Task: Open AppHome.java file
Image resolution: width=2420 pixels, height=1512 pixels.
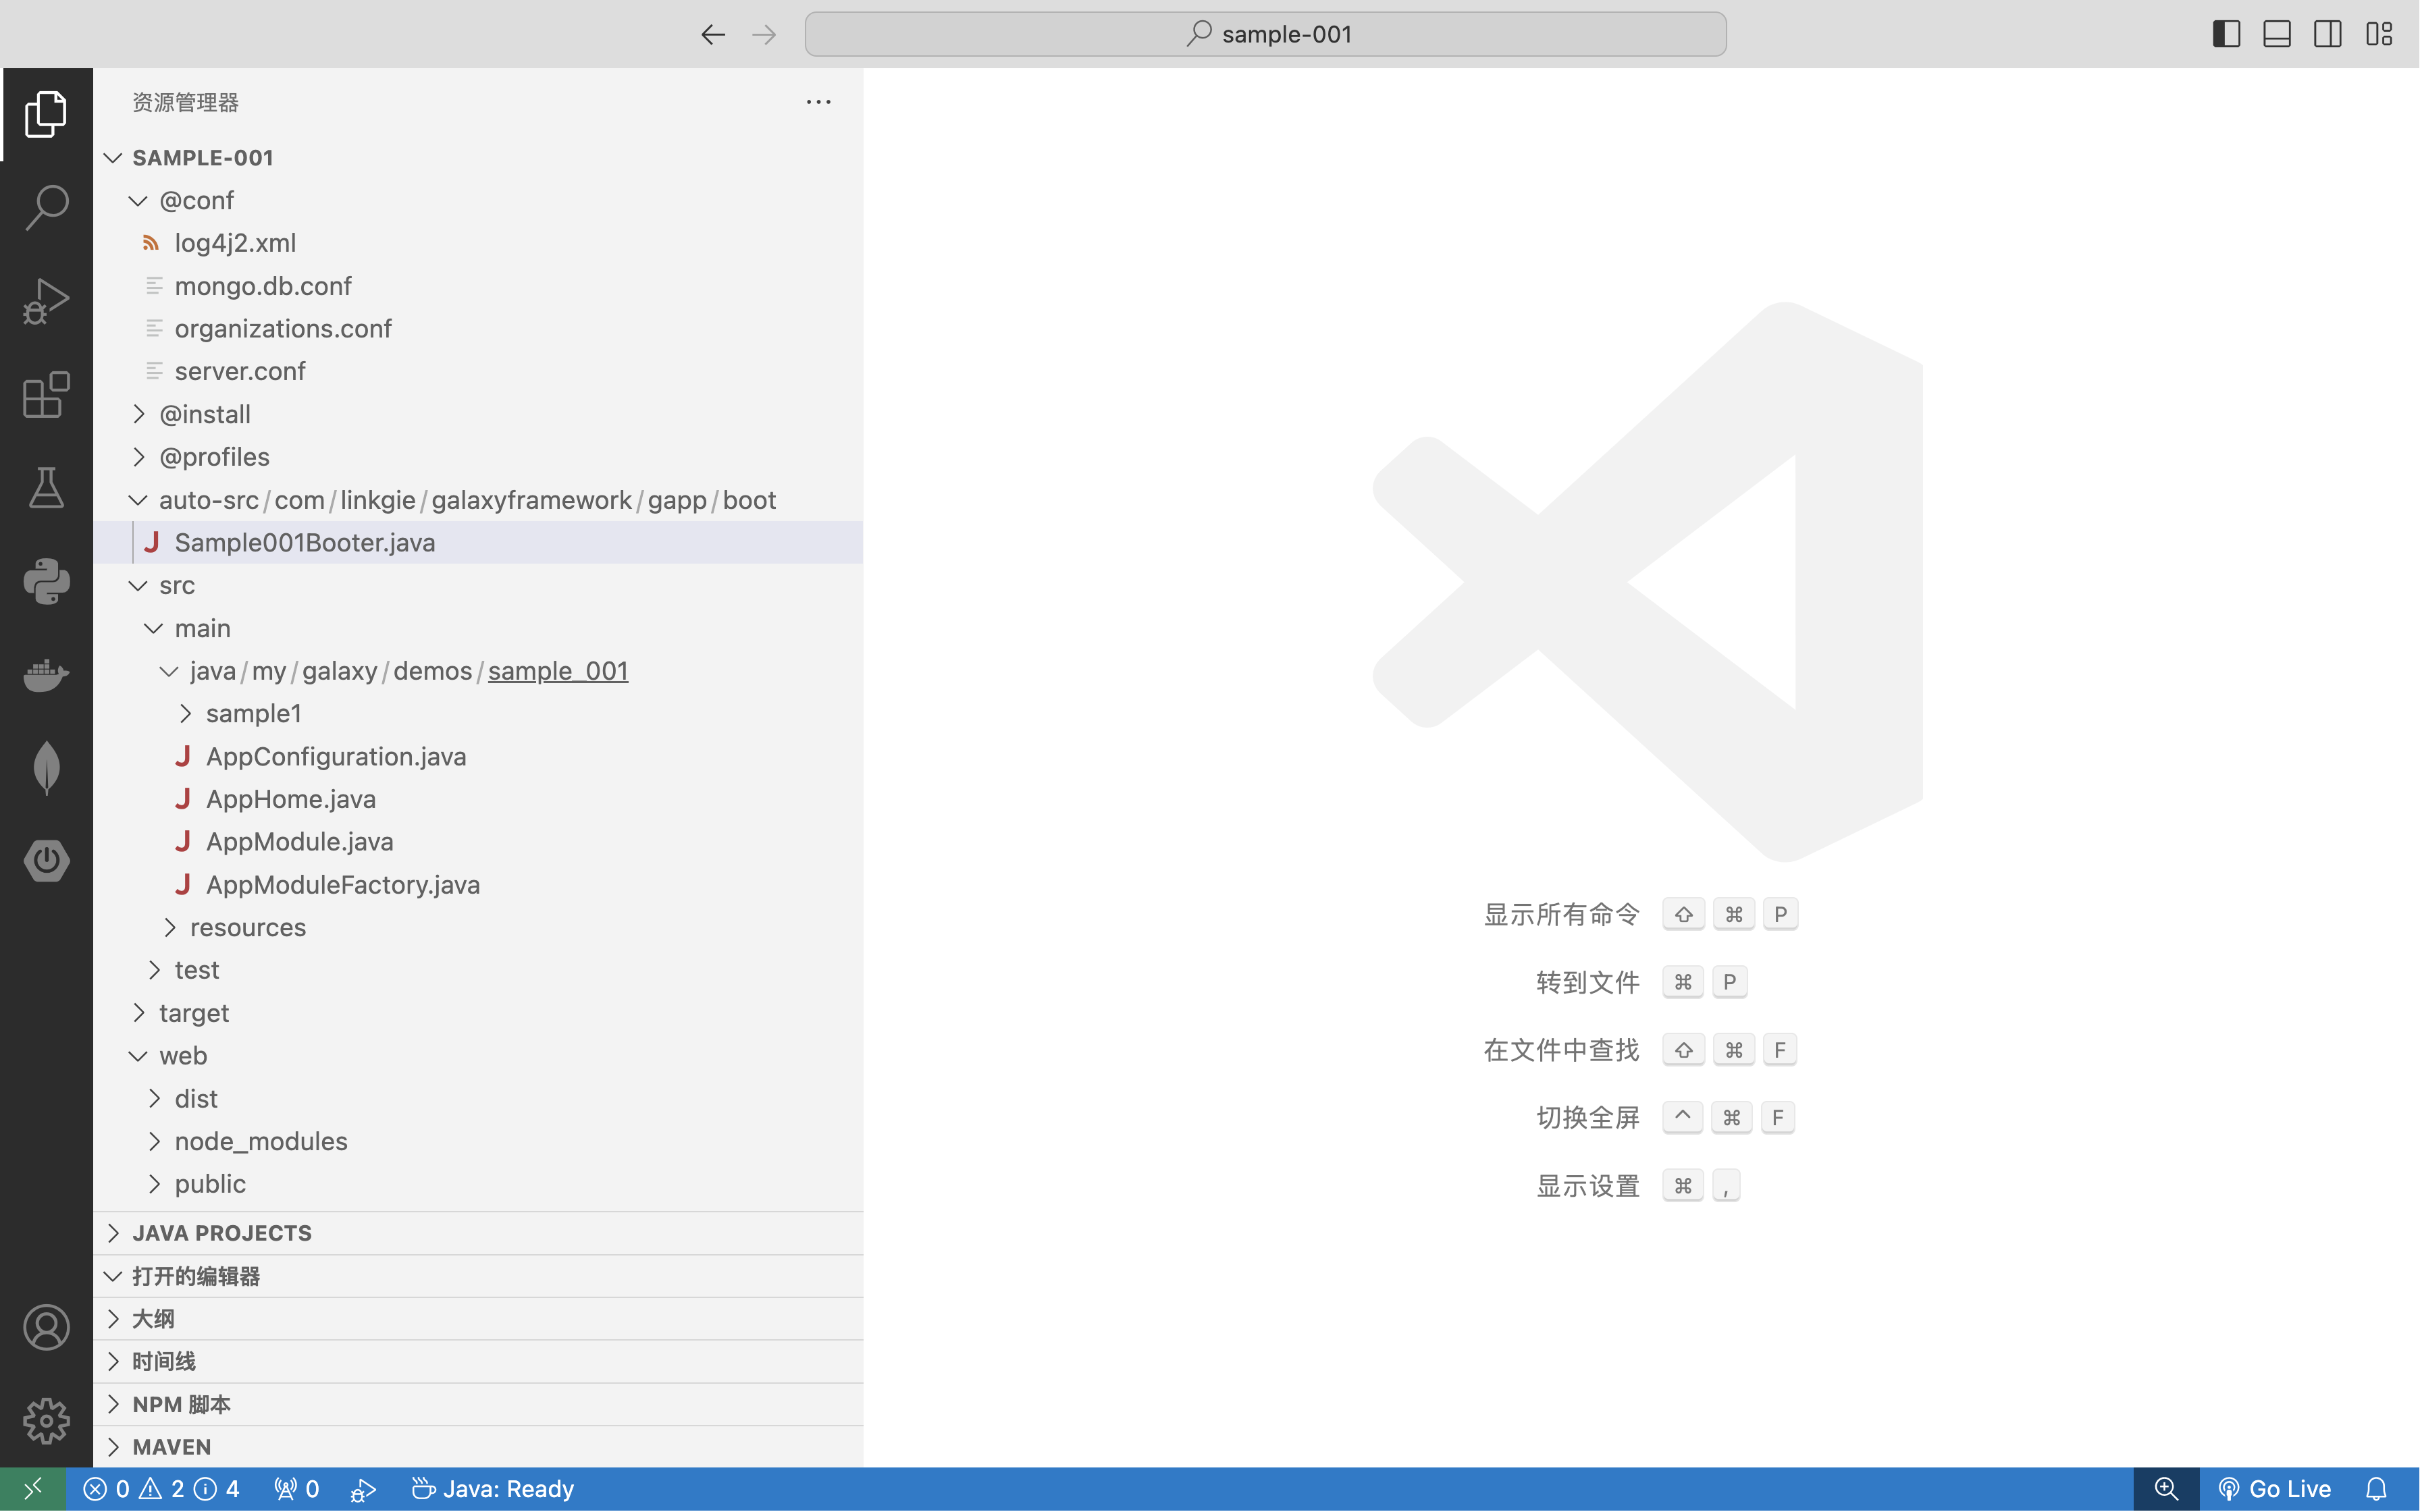Action: pos(478,799)
